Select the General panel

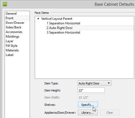coord(11,14)
